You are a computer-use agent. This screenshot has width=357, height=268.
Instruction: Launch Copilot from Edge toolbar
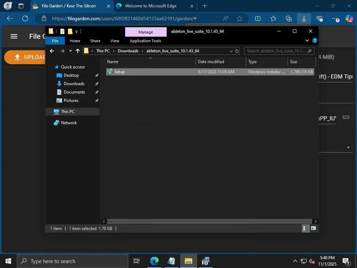click(349, 18)
